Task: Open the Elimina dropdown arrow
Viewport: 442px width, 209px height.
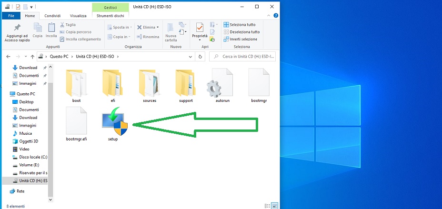Action: 158,27
